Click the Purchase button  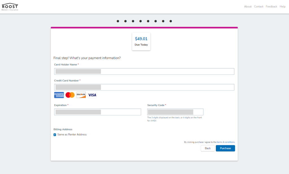pyautogui.click(x=225, y=148)
